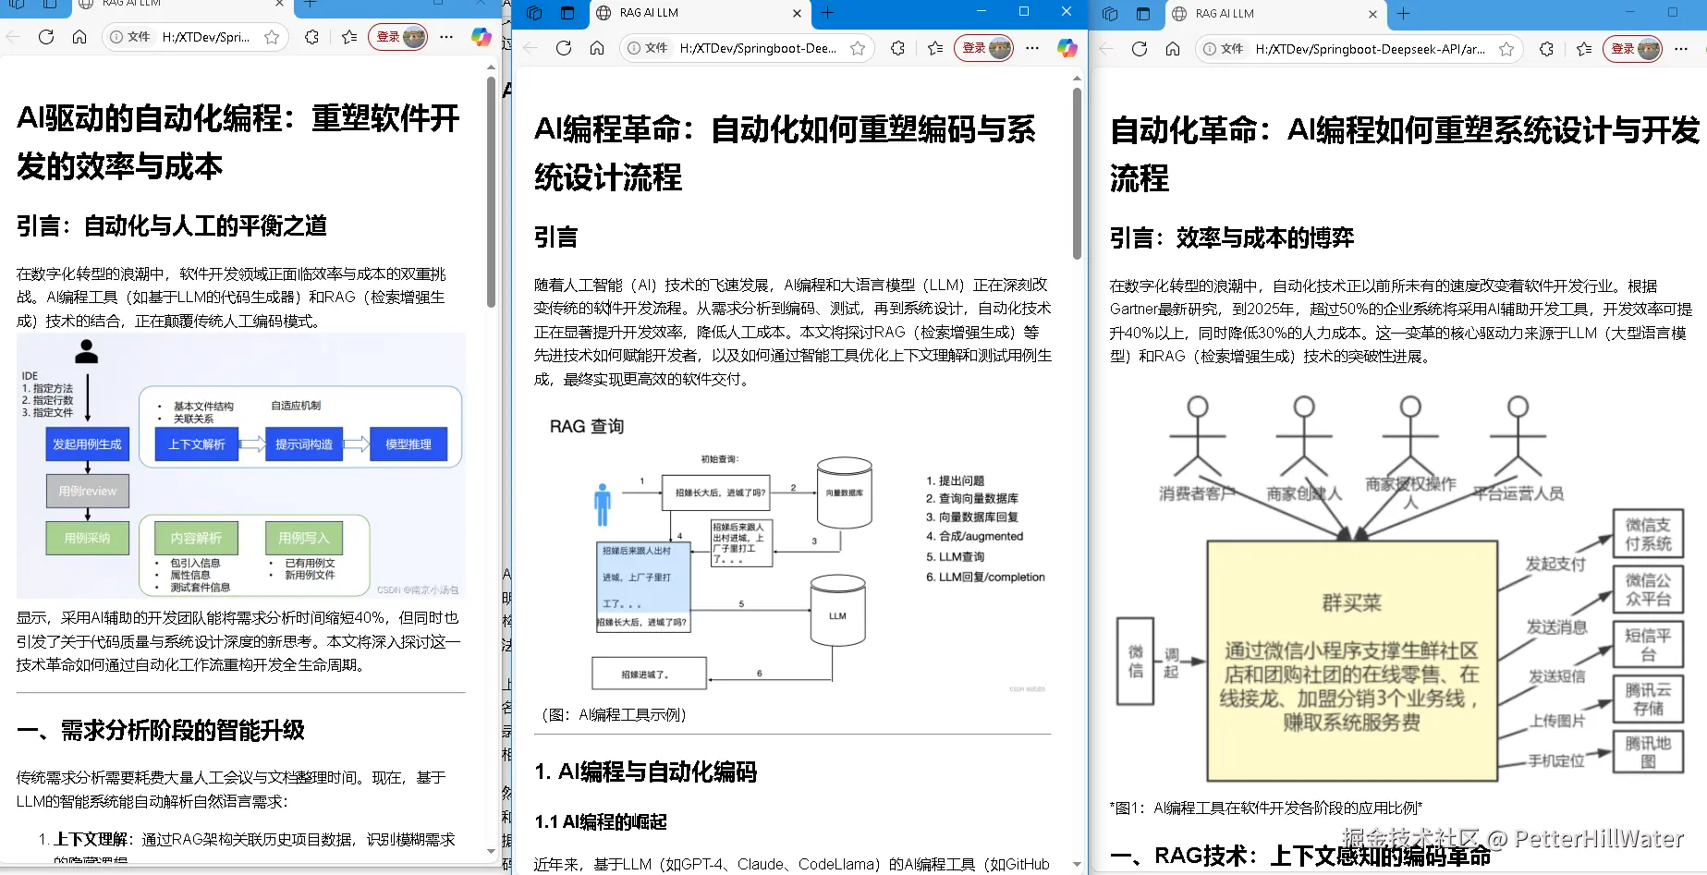Viewport: 1707px width, 875px height.
Task: Click address bar in the left browser window
Action: pos(195,37)
